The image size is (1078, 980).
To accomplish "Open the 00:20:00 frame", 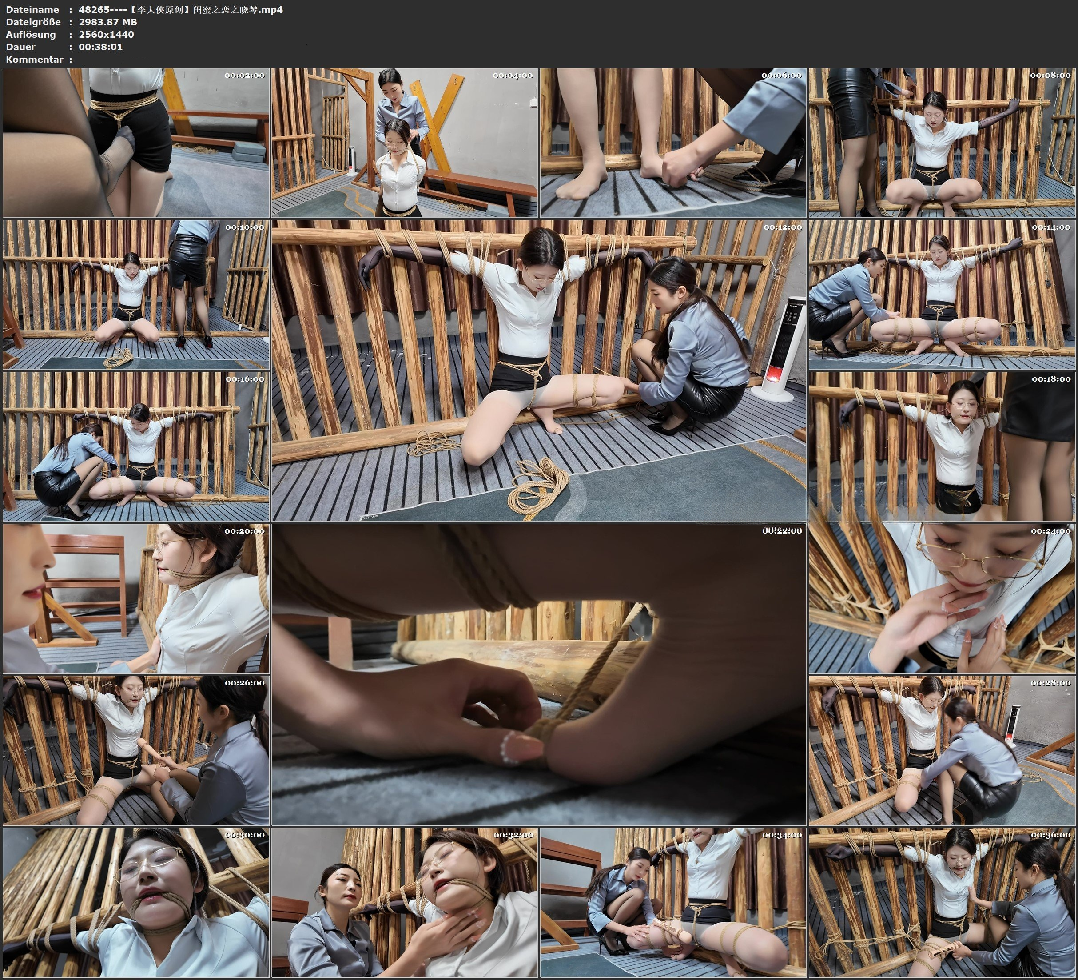I will pos(136,598).
